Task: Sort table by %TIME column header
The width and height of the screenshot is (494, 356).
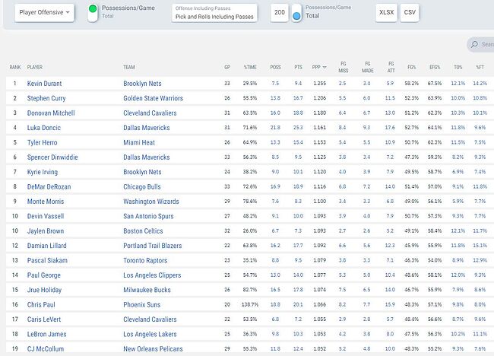Action: pyautogui.click(x=250, y=67)
